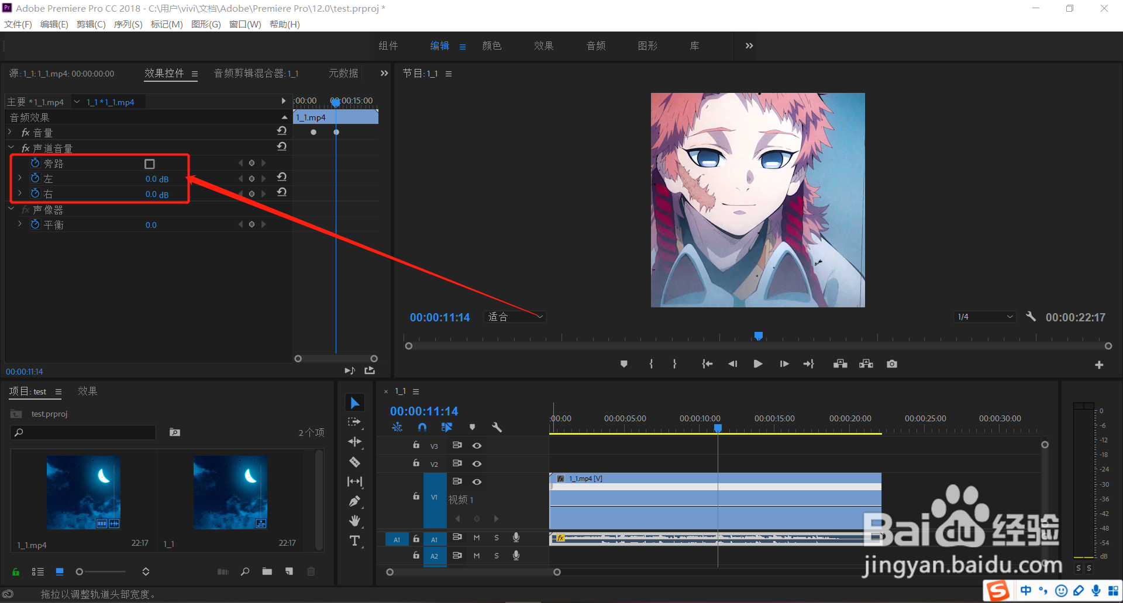The image size is (1123, 603).
Task: Toggle V3 track lock
Action: pos(416,445)
